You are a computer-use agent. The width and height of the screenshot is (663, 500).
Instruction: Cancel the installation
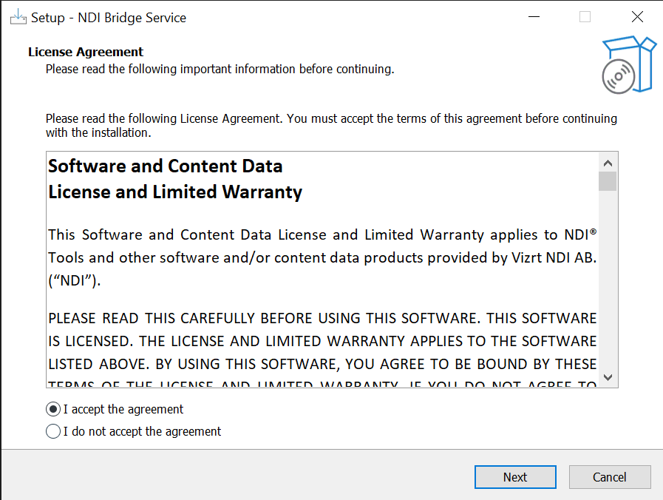click(x=610, y=477)
